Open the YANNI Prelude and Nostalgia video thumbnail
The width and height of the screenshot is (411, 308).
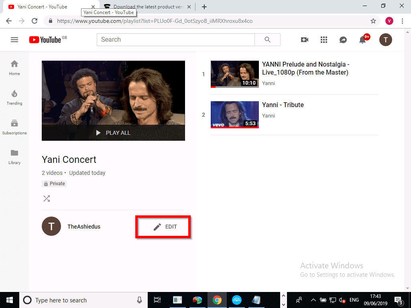click(235, 74)
